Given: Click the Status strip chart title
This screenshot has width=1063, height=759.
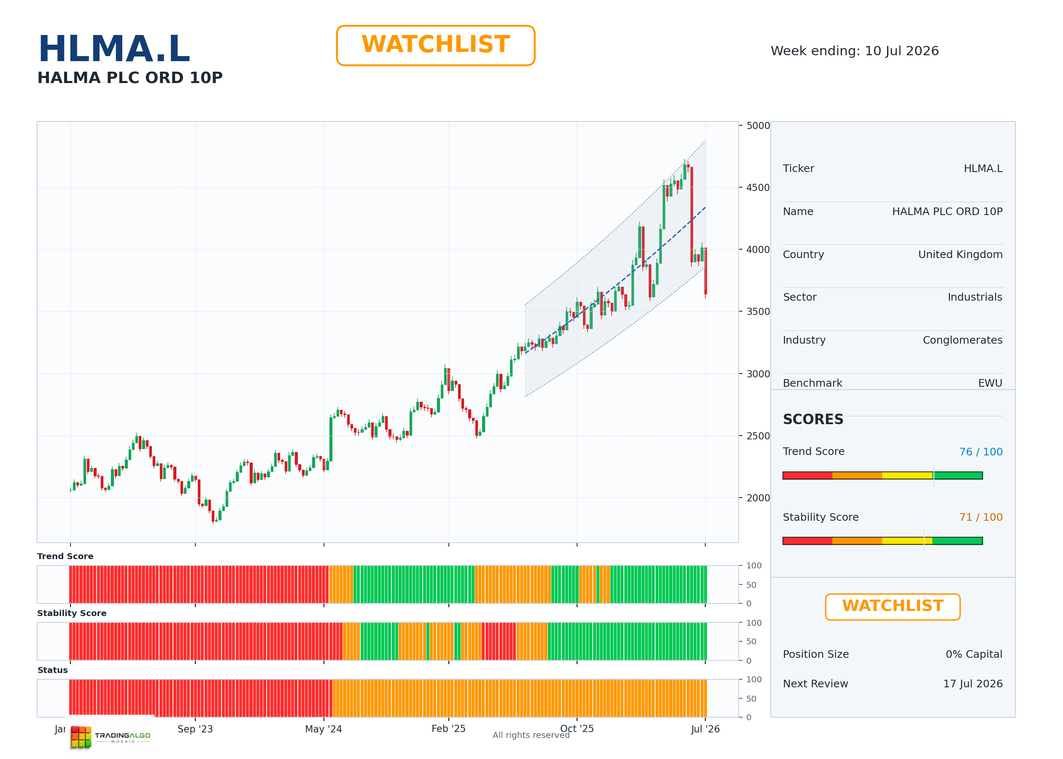Looking at the screenshot, I should (52, 670).
